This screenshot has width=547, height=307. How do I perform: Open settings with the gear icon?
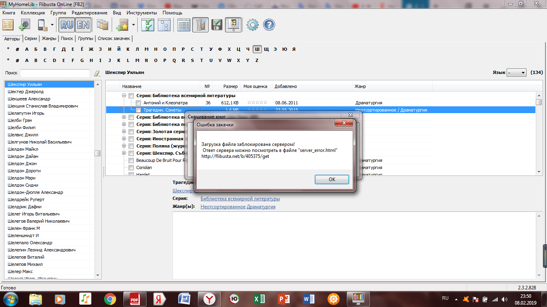pyautogui.click(x=253, y=25)
